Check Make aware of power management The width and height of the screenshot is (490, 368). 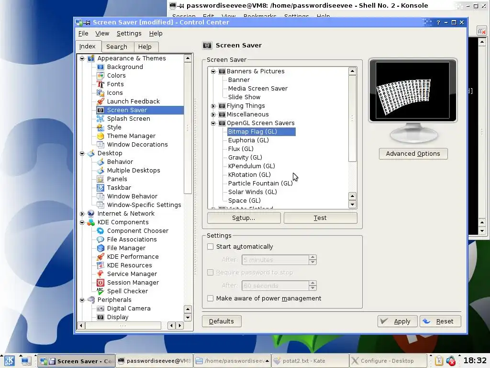tap(211, 298)
